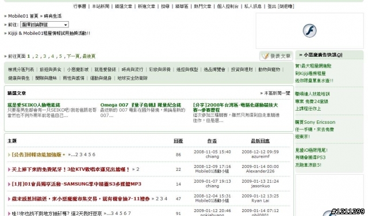
Task: Go to page 3 of the listing
Action: (x=45, y=56)
